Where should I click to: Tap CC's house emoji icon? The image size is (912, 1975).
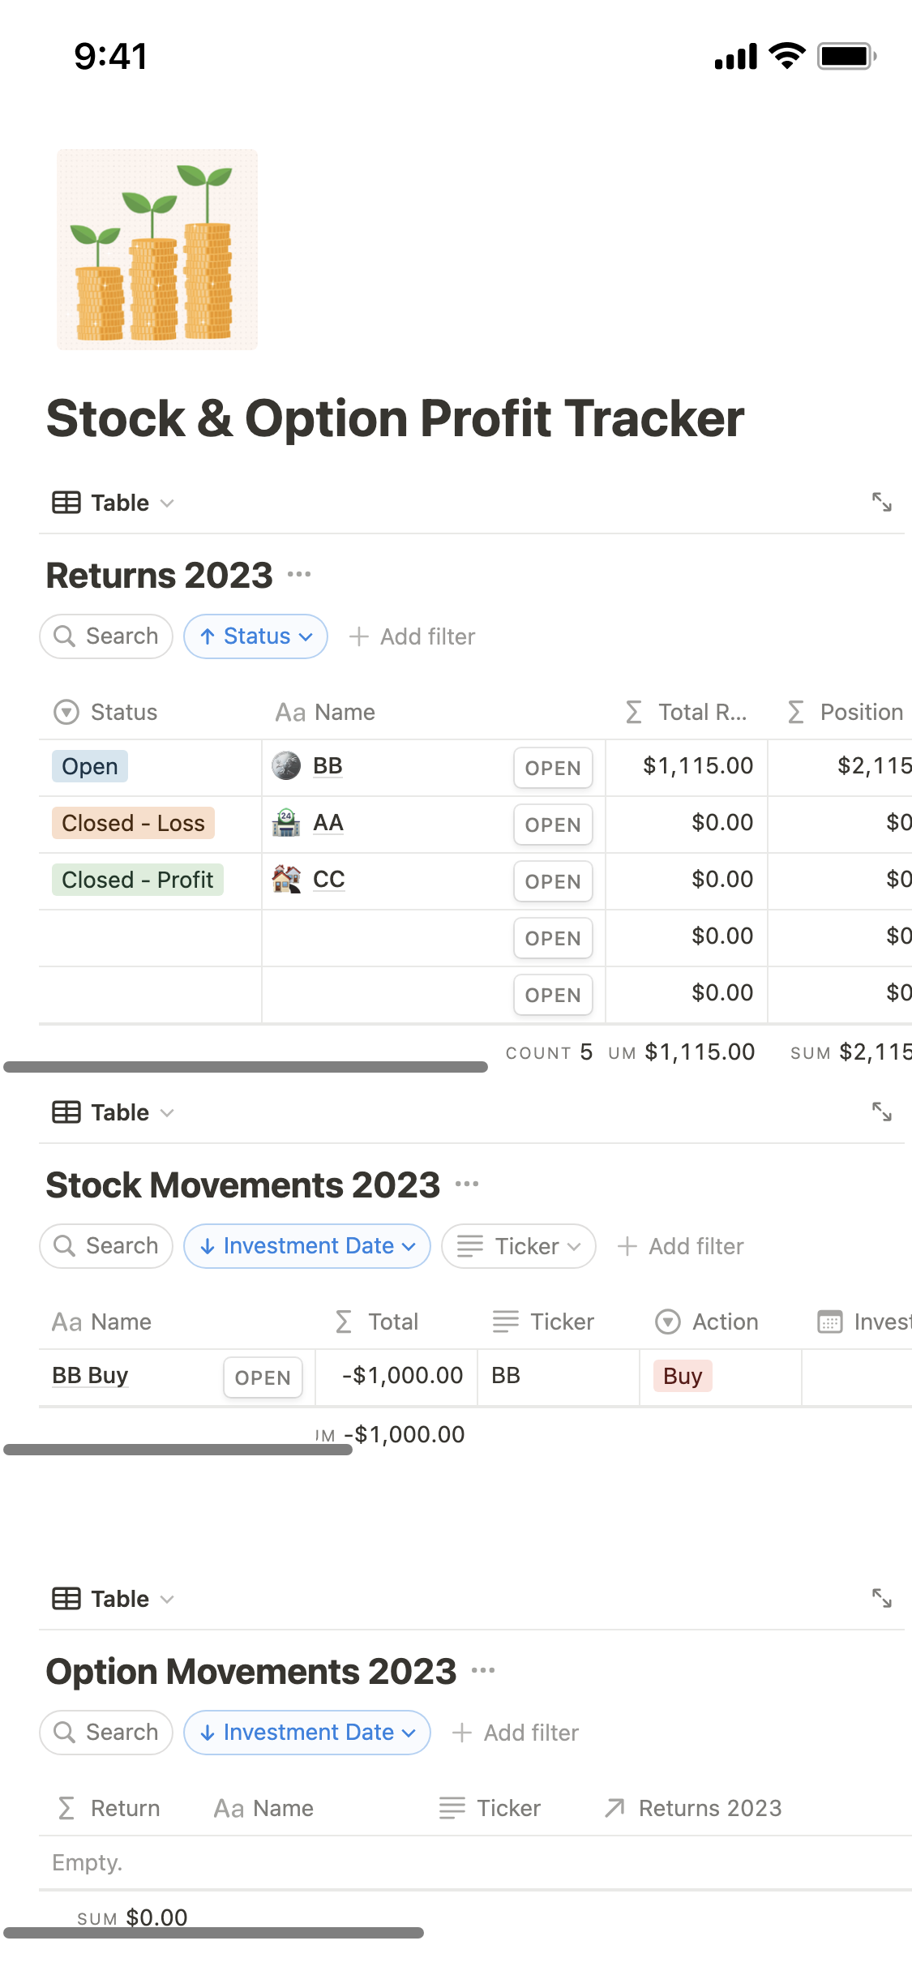[x=285, y=879]
